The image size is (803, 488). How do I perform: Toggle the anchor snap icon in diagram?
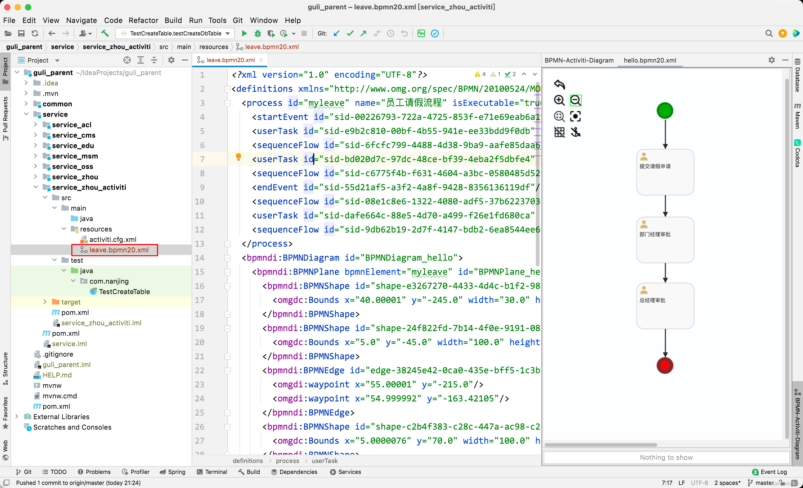pyautogui.click(x=575, y=132)
